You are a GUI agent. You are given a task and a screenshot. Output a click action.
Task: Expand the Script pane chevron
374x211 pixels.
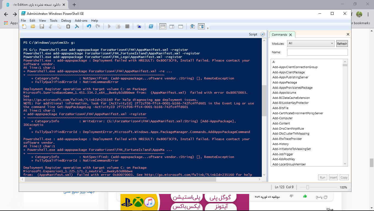[262, 34]
